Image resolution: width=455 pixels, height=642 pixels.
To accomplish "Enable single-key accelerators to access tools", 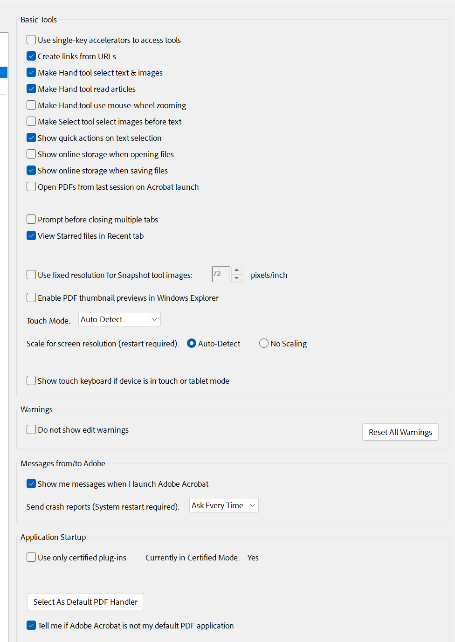I will click(31, 40).
